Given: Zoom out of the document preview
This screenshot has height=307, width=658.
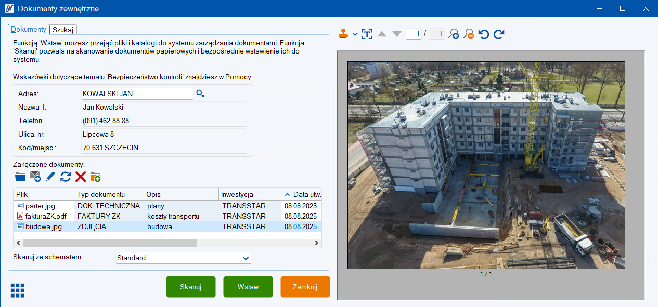Looking at the screenshot, I should [469, 34].
